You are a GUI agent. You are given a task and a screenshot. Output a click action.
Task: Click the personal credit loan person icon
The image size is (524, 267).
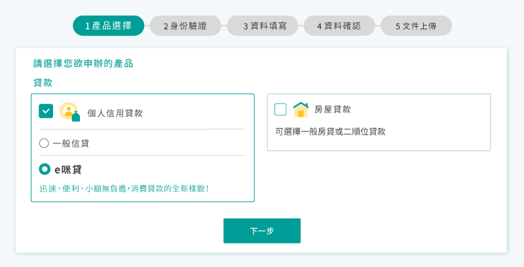70,112
